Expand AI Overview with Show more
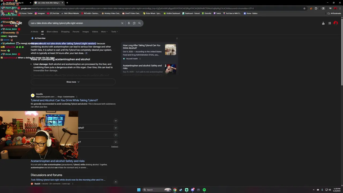Viewport: 343px width, 193px height. point(73,82)
